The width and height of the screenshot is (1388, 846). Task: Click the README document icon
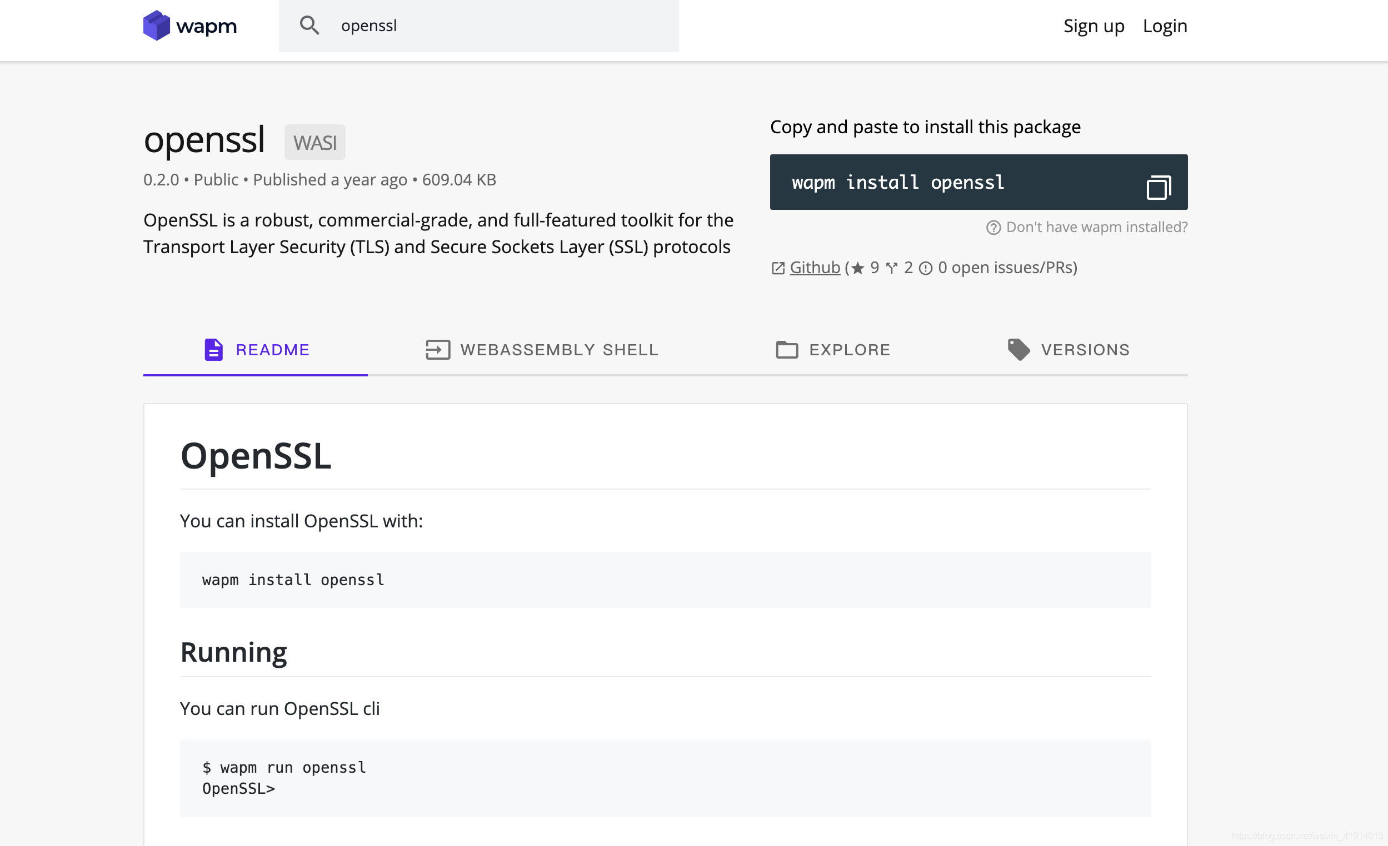[x=213, y=350]
